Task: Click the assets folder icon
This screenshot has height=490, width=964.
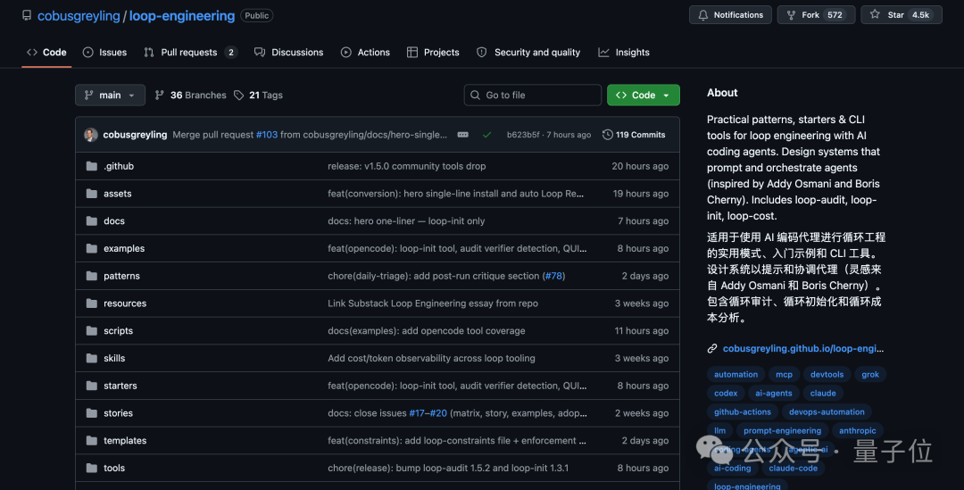Action: click(92, 194)
